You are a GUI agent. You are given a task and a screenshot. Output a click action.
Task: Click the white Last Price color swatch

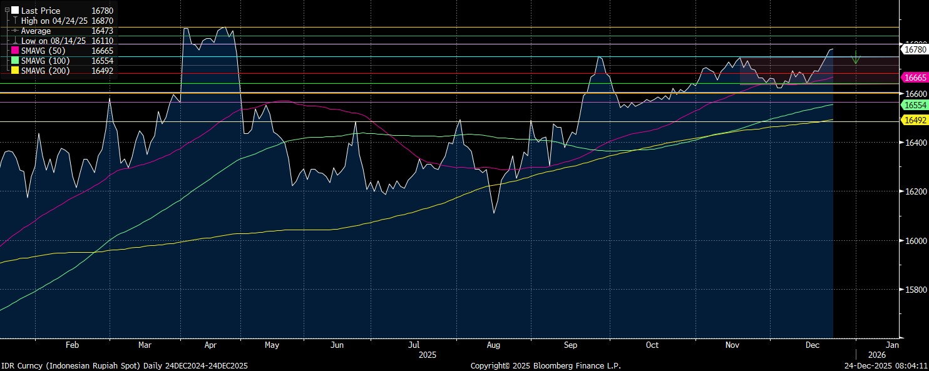[15, 11]
